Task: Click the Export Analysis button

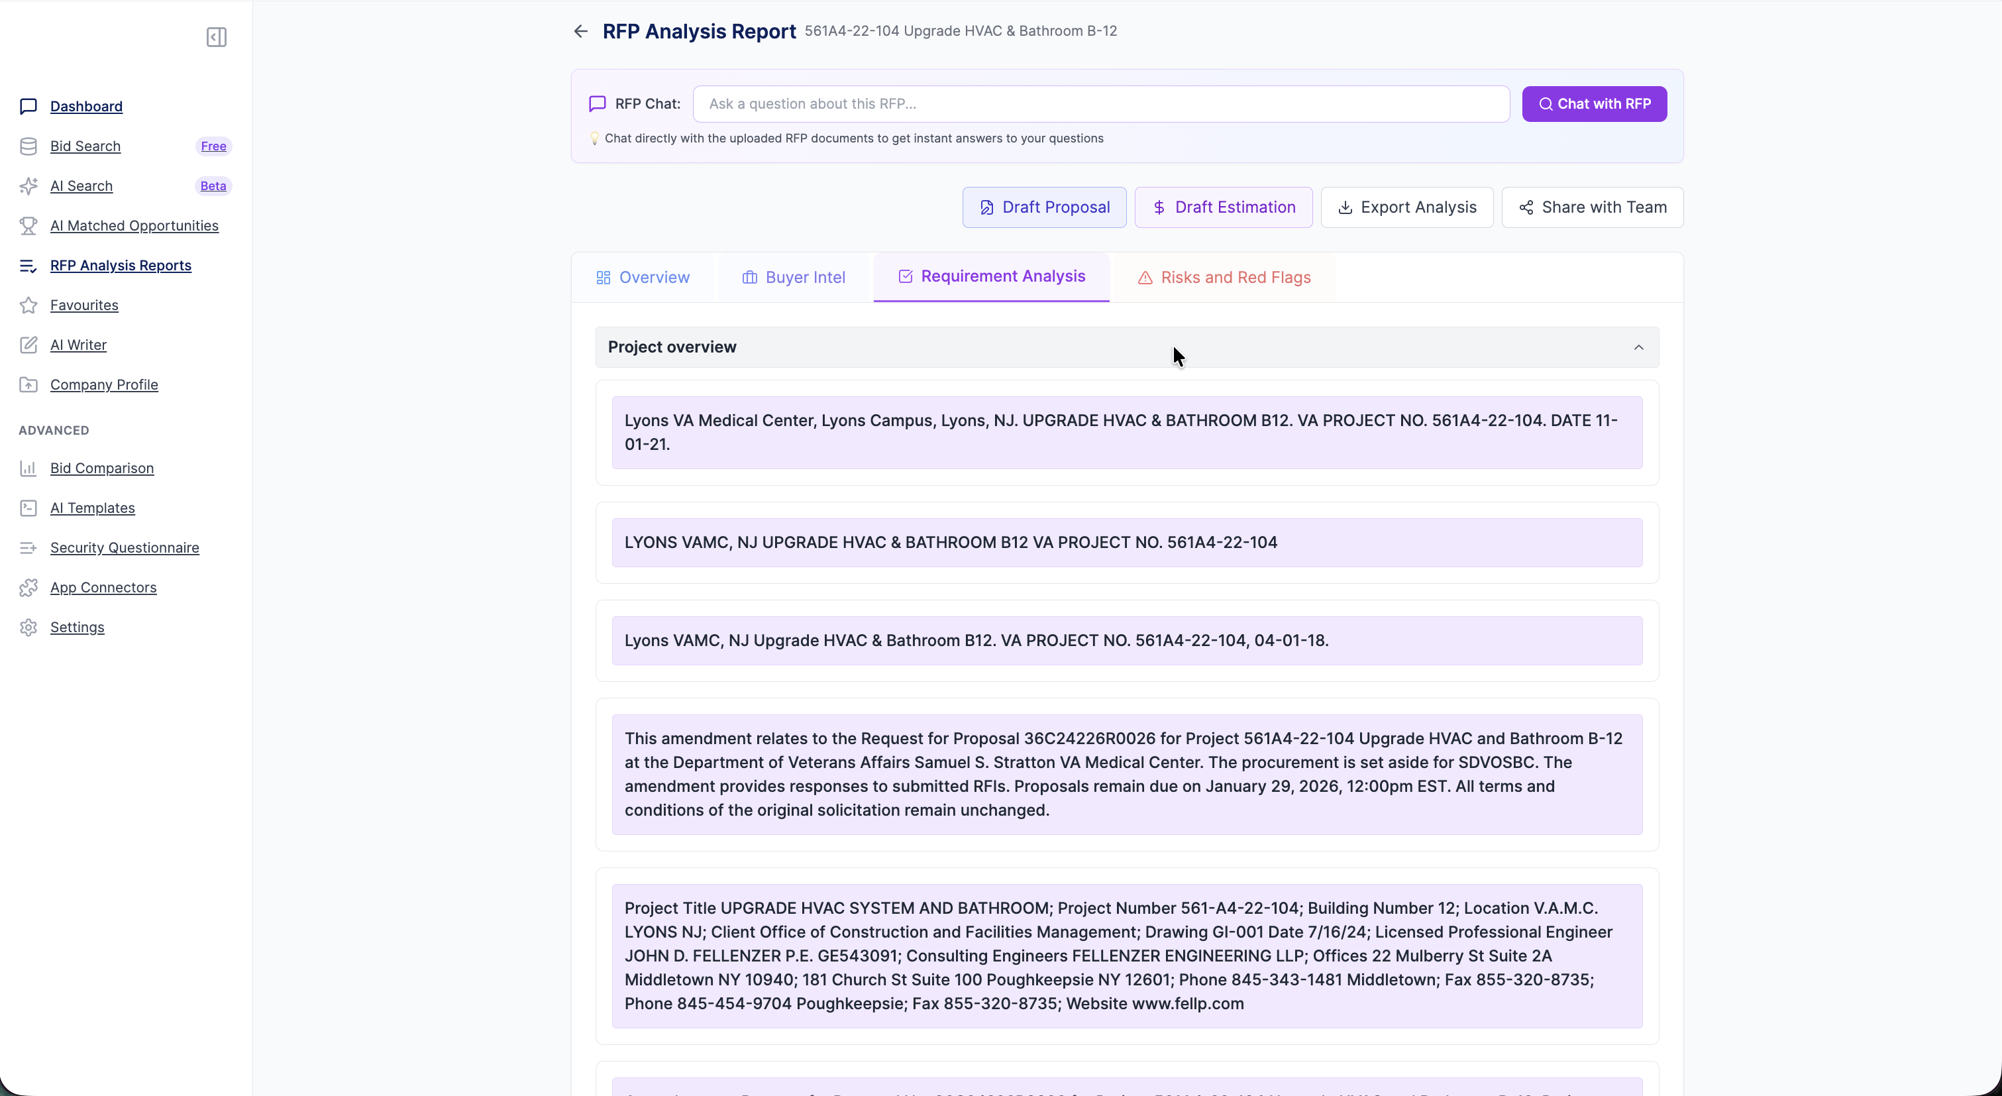Action: 1406,207
